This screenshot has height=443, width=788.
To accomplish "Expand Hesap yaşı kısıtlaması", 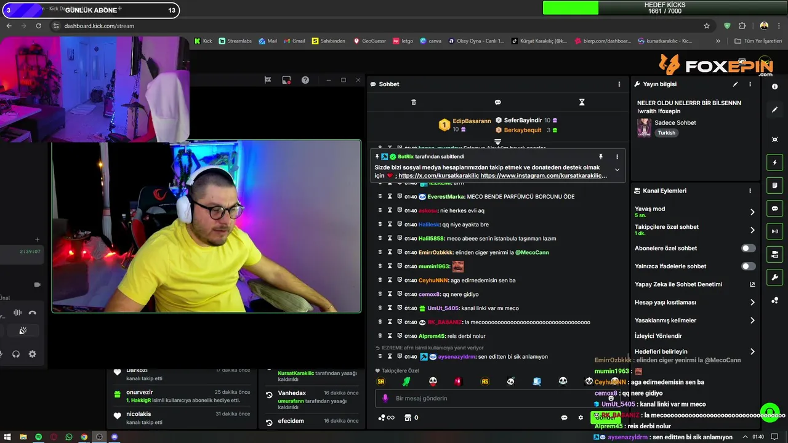I will (694, 302).
